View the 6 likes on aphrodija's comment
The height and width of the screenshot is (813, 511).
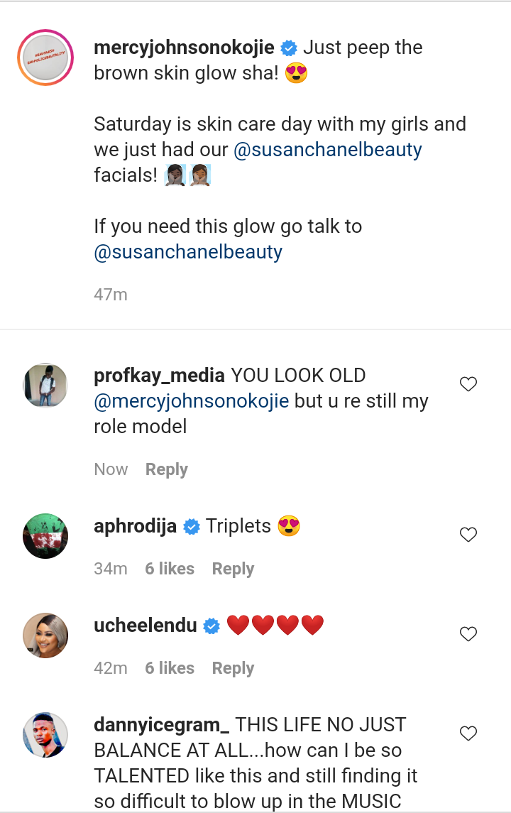point(170,569)
